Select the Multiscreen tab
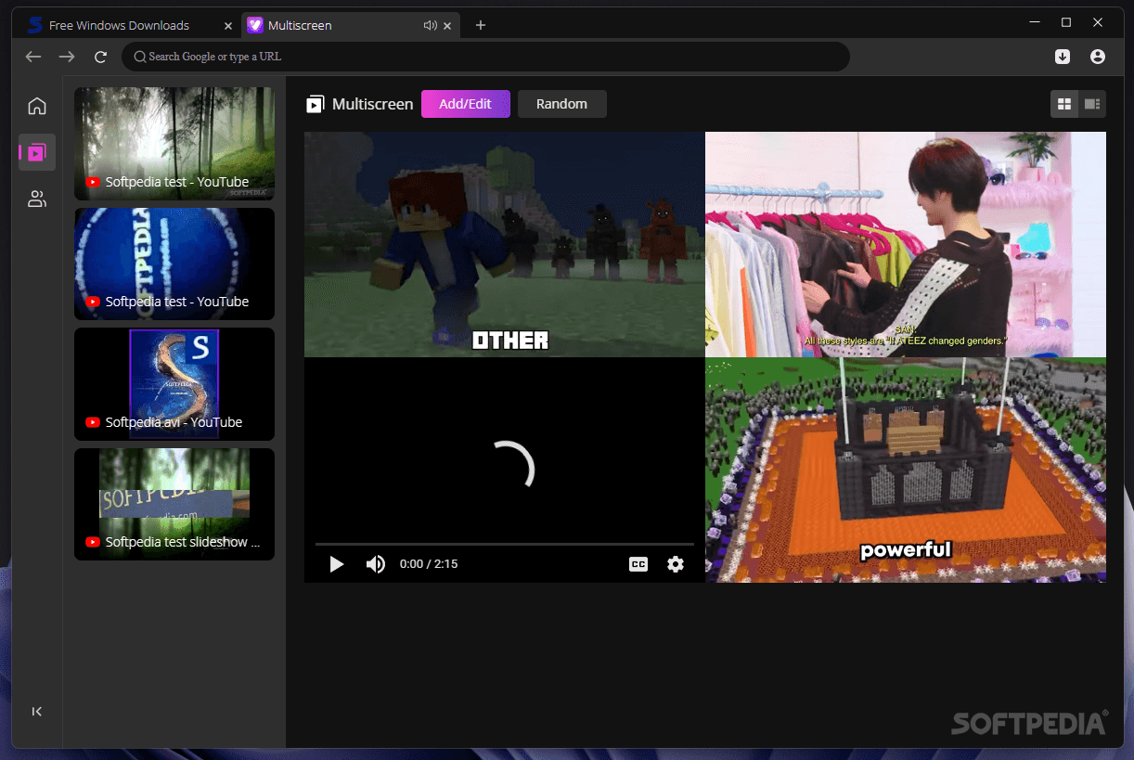 pyautogui.click(x=351, y=25)
